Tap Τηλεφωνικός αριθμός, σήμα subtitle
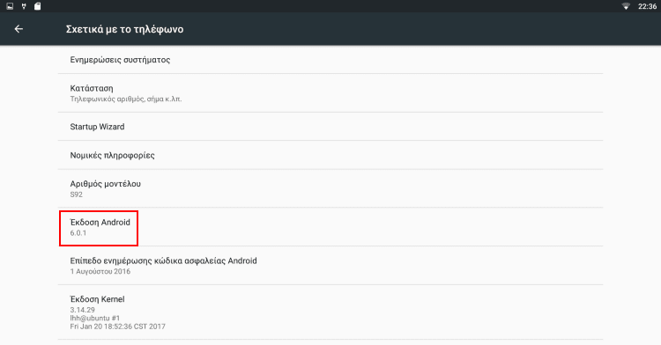Viewport: 661px width, 345px height. tap(126, 99)
